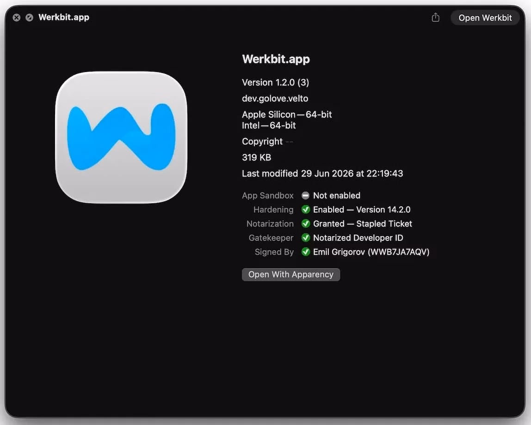
Task: Click the '319 KB' size text
Action: click(x=256, y=157)
